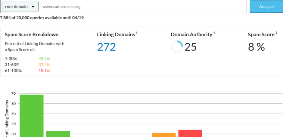Image resolution: width=283 pixels, height=137 pixels.
Task: Open the root domain dropdown
Action: [20, 6]
